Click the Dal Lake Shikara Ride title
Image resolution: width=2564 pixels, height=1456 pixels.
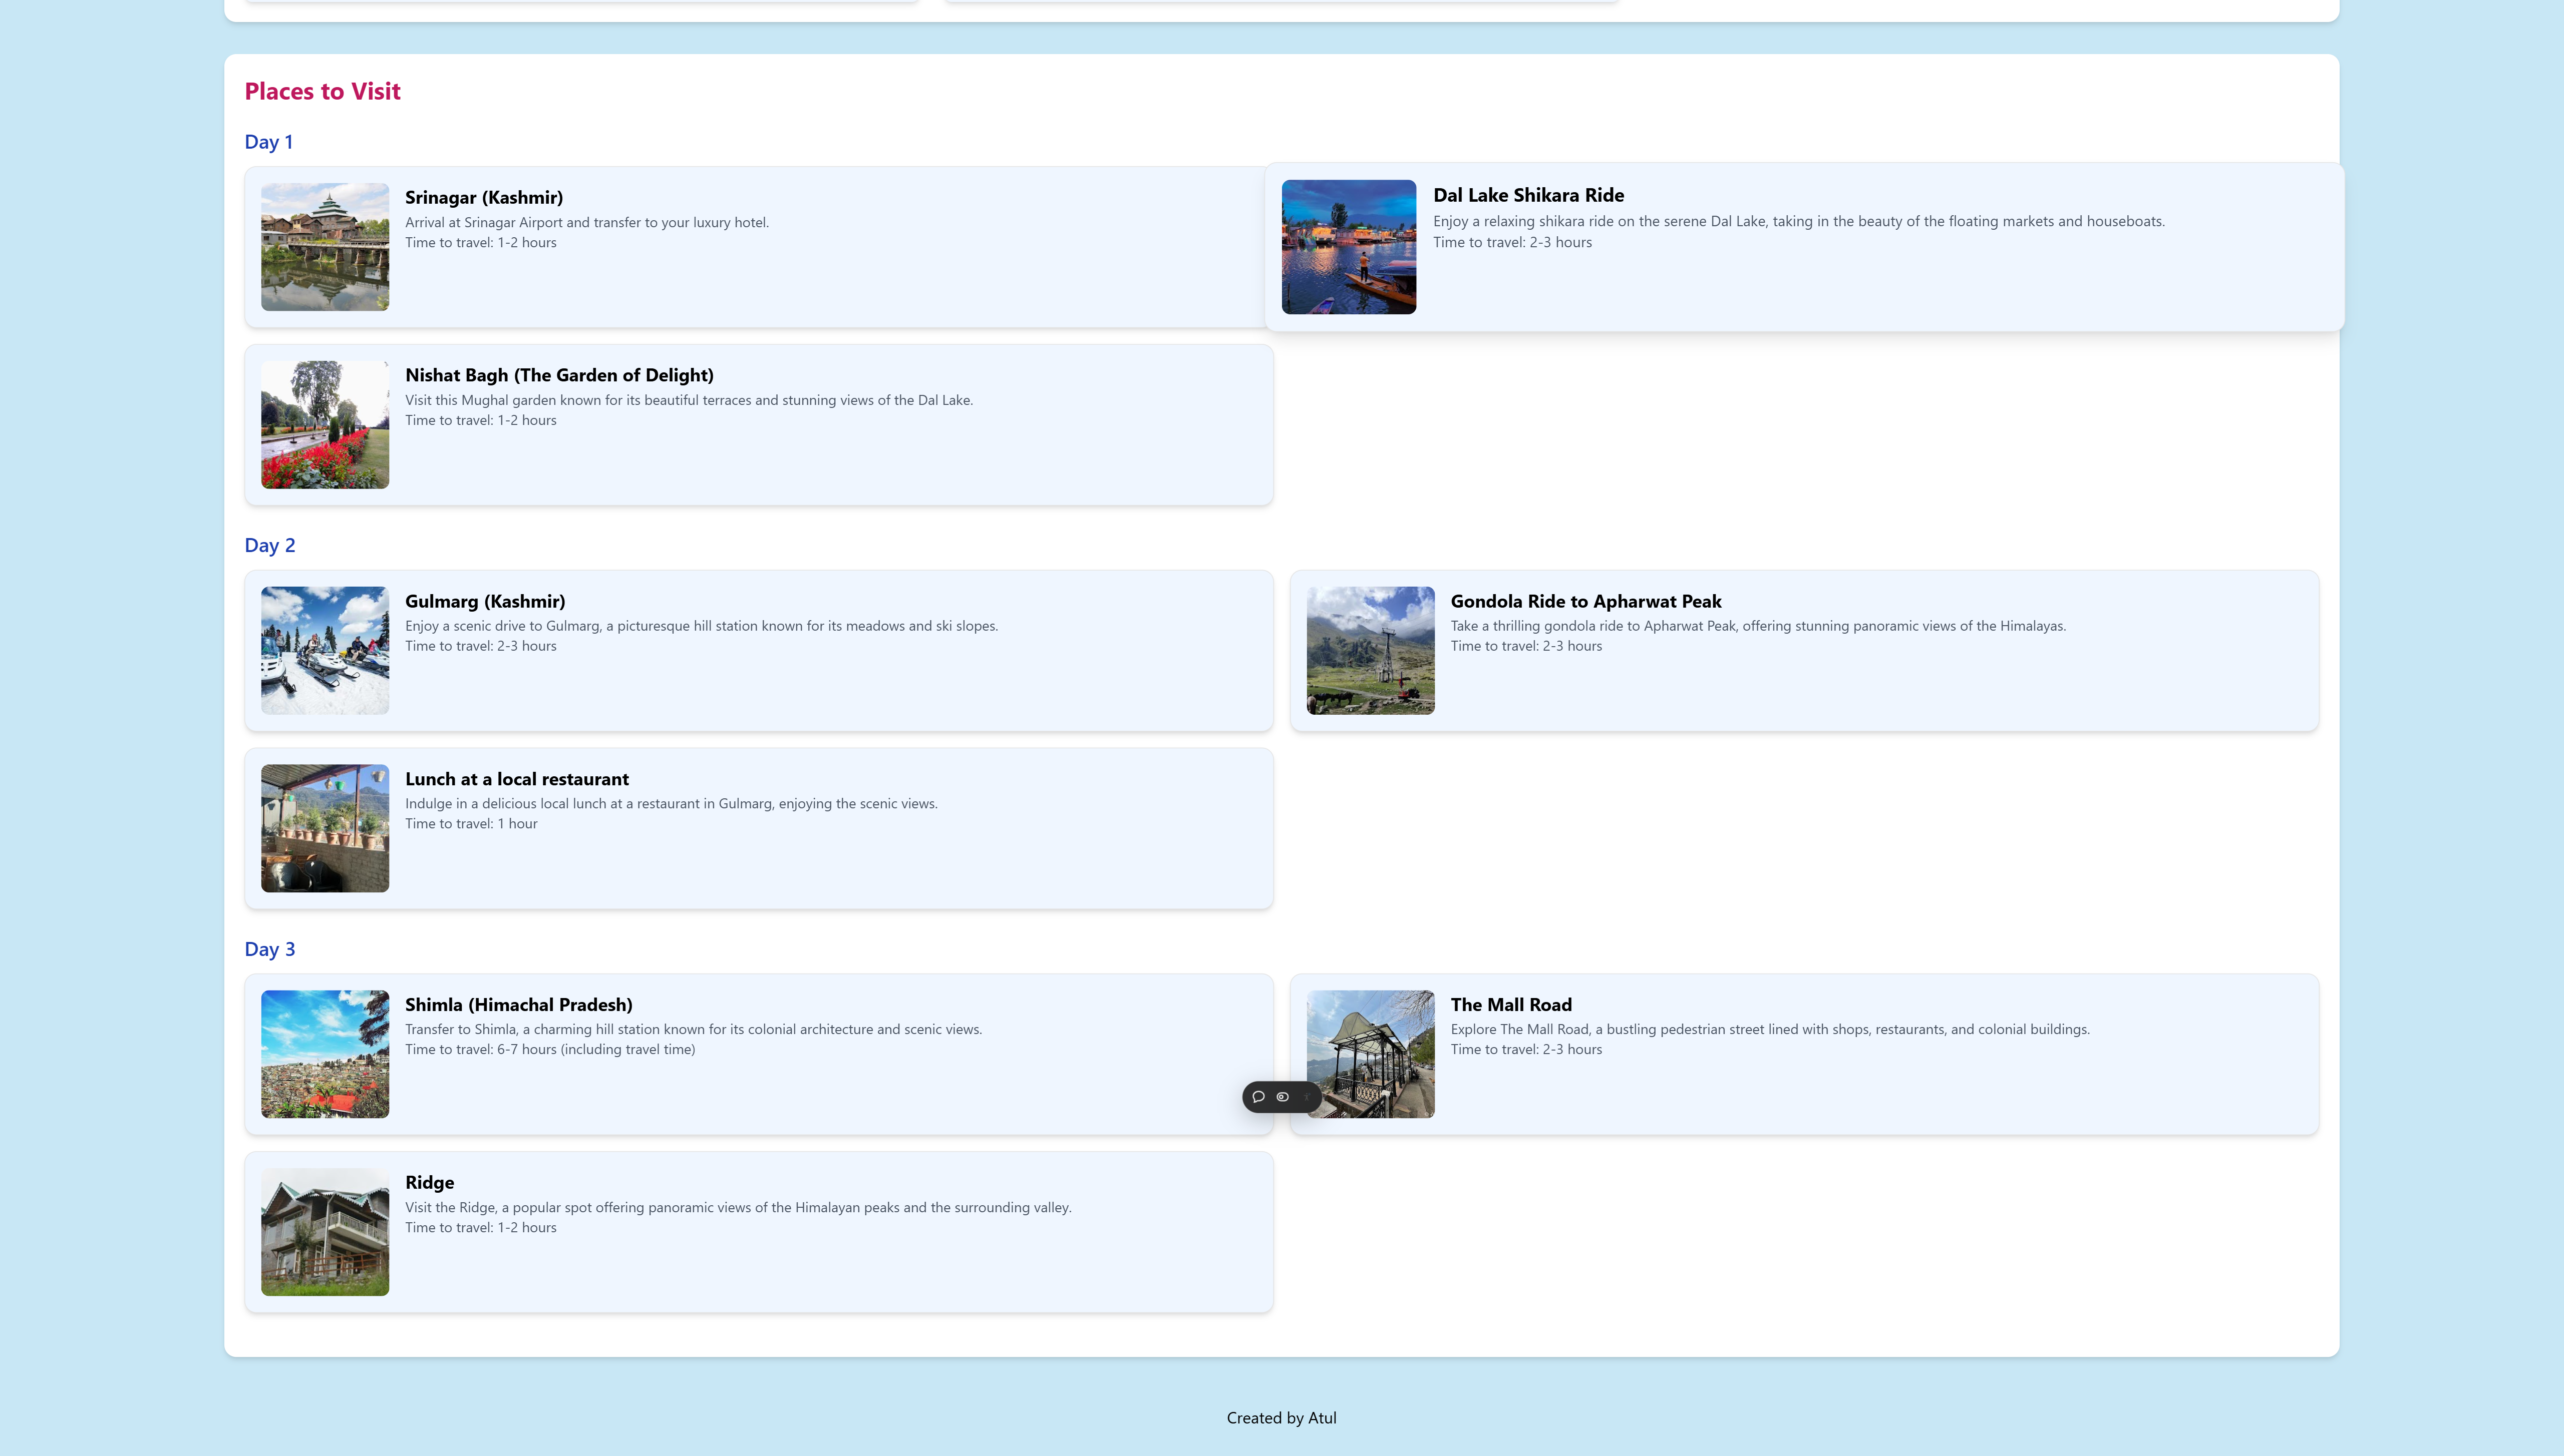(x=1527, y=195)
